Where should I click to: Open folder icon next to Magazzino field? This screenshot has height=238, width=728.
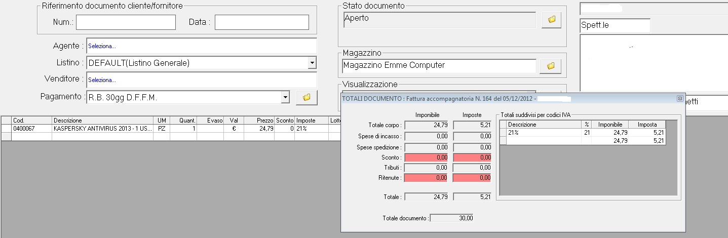click(551, 66)
